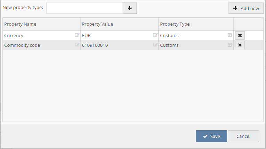266x149 pixels.
Task: Delete the Commodity code property row
Action: pos(240,45)
